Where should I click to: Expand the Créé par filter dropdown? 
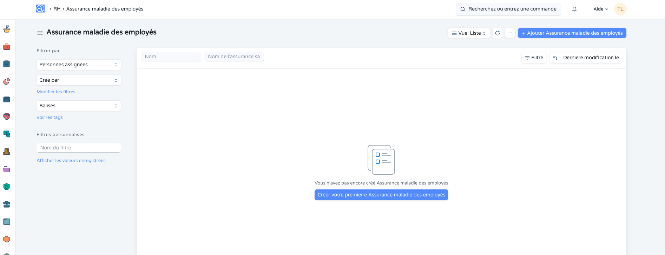pos(78,80)
